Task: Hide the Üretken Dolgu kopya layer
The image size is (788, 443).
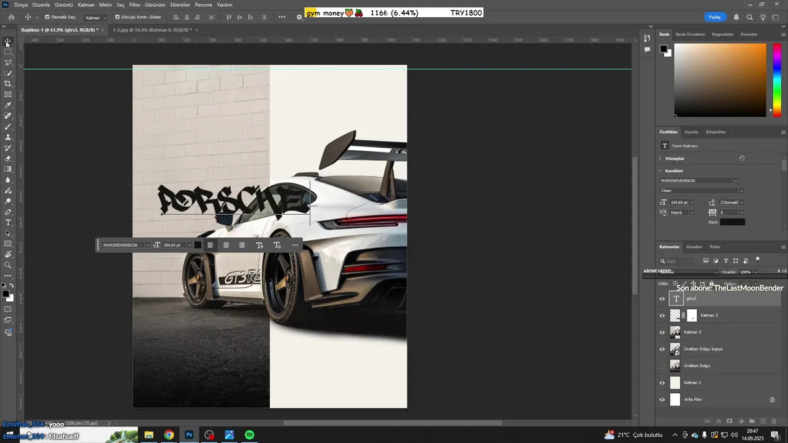Action: (x=662, y=349)
